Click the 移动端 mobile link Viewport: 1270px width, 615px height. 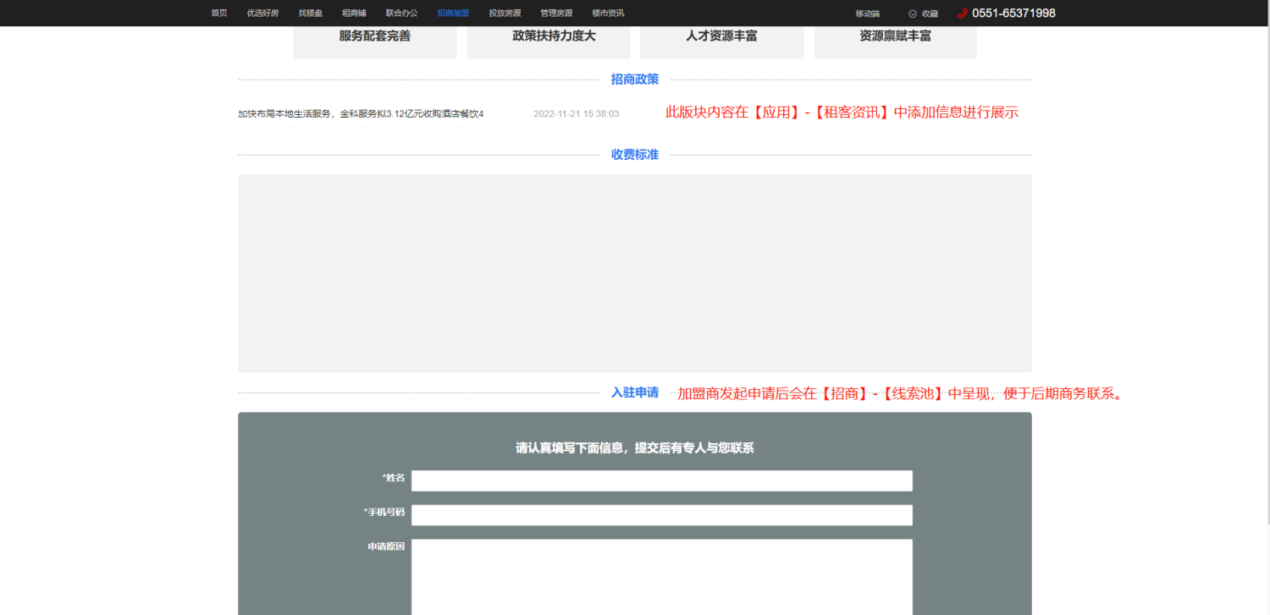pos(867,14)
